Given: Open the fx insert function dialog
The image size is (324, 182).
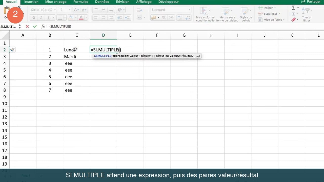Looking at the screenshot, I should tap(43, 27).
